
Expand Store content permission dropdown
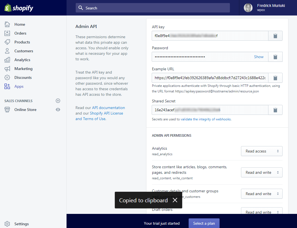[x=262, y=172]
